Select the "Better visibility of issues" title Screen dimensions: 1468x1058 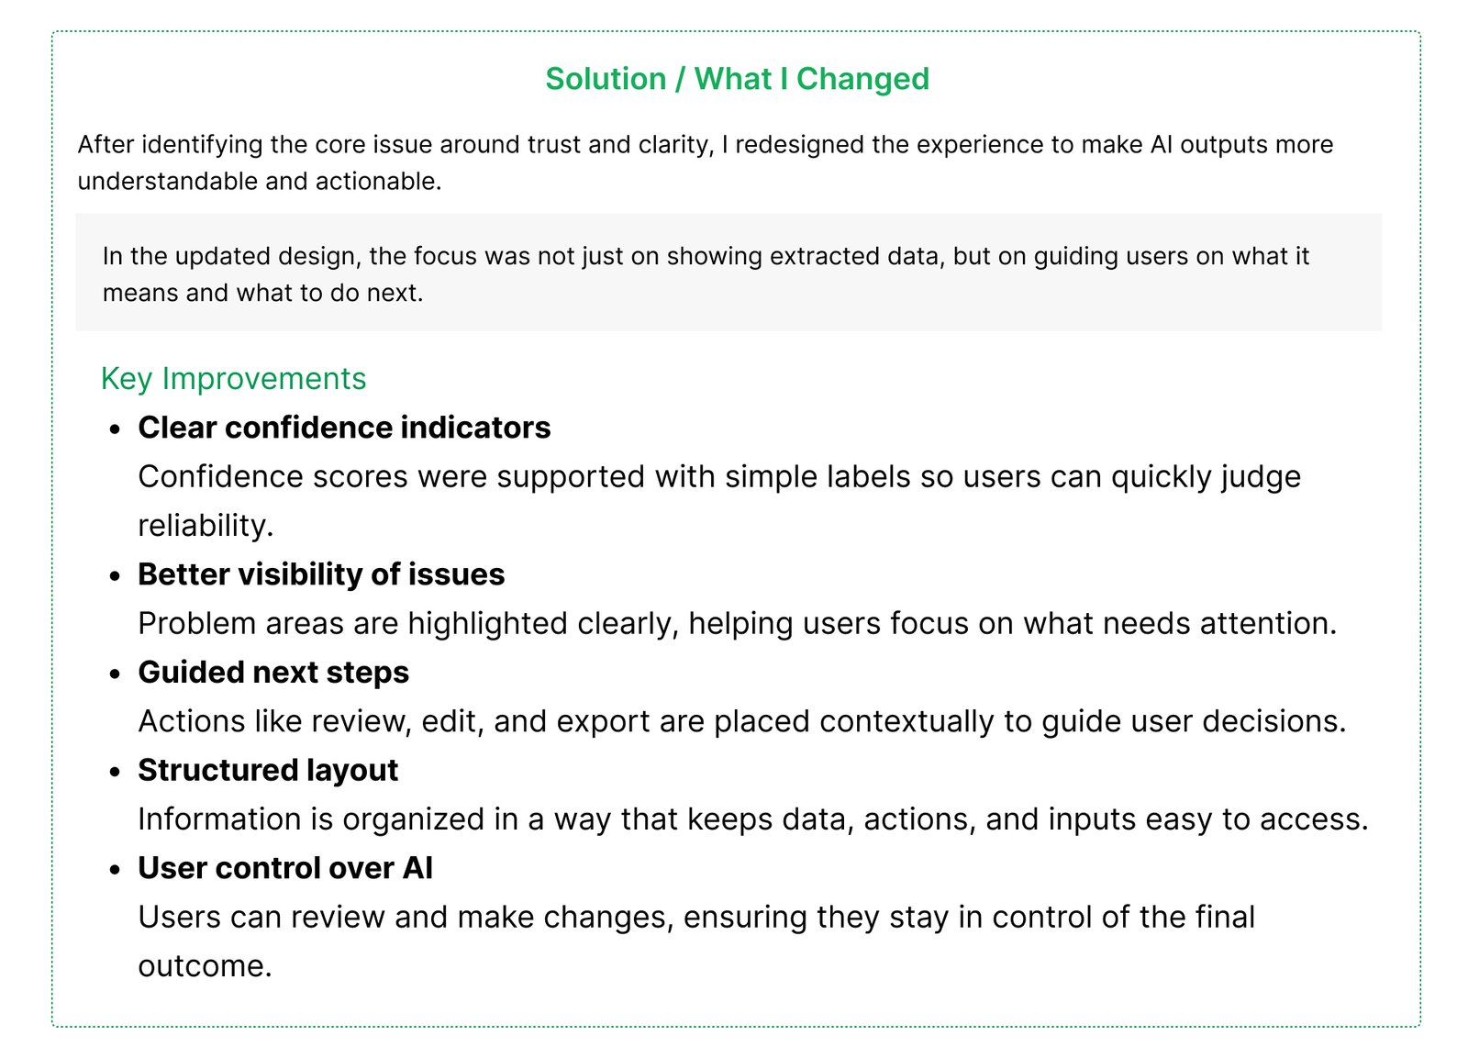pos(321,574)
